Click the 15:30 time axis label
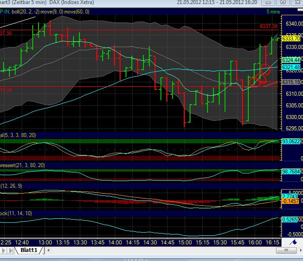This screenshot has width=303, height=261. pyautogui.click(x=220, y=243)
